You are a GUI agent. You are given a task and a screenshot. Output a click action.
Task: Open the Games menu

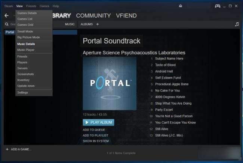tap(44, 6)
